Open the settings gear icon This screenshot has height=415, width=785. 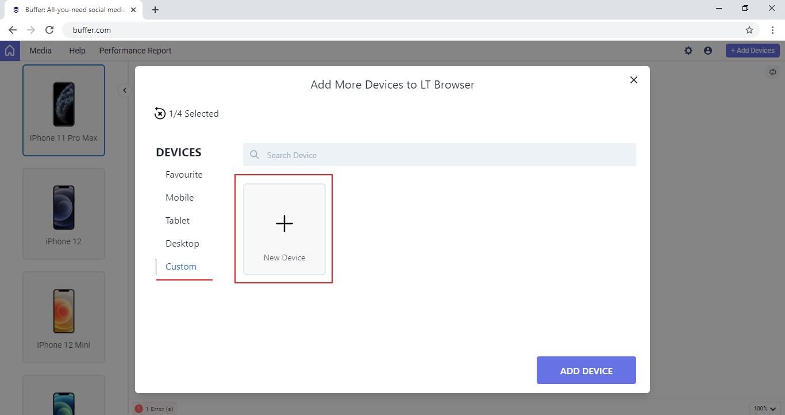(688, 51)
